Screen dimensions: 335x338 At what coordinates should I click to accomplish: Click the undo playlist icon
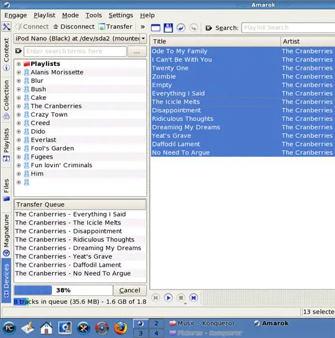point(181,28)
